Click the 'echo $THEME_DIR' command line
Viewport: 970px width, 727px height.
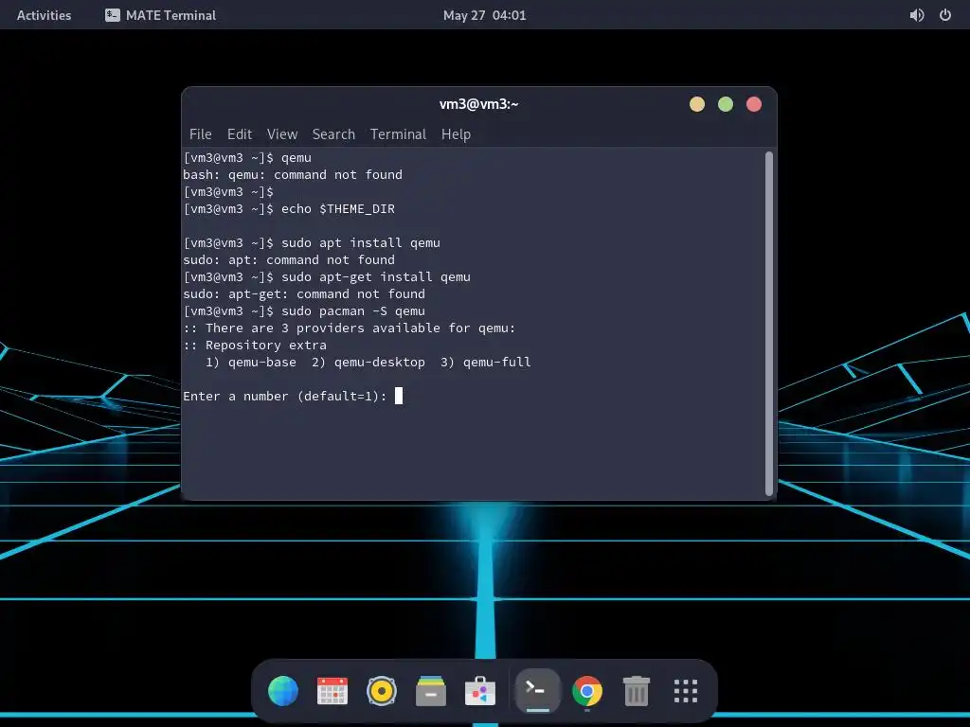tap(289, 209)
